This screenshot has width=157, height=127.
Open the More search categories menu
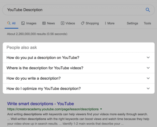(x=110, y=23)
